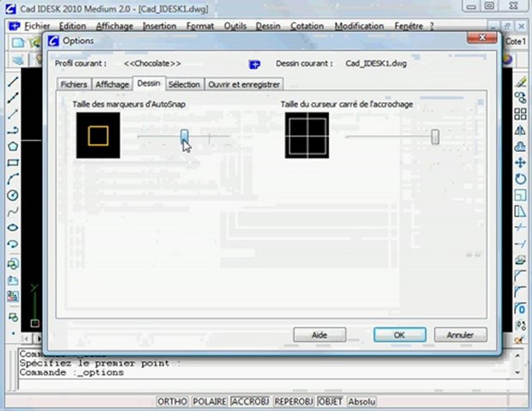Open the Fenêtre menu

[x=409, y=26]
